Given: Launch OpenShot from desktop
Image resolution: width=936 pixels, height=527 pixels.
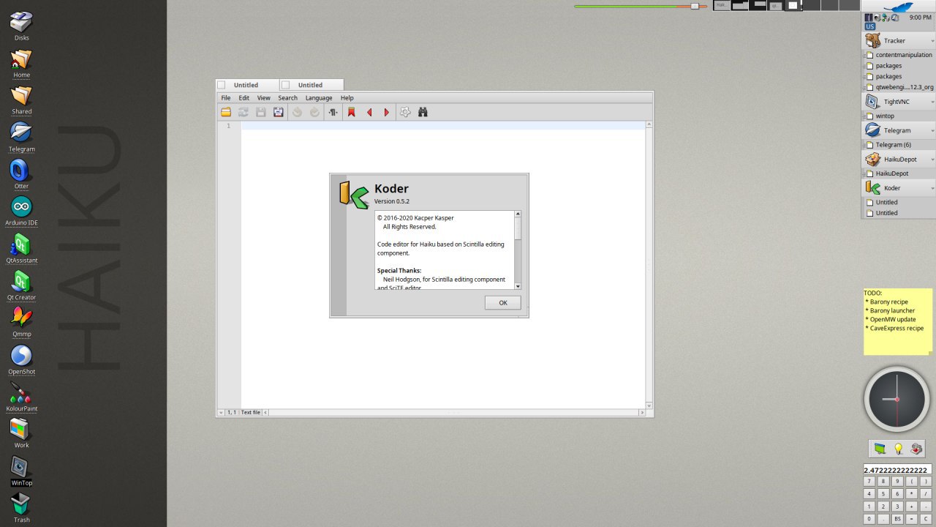Looking at the screenshot, I should click(21, 359).
